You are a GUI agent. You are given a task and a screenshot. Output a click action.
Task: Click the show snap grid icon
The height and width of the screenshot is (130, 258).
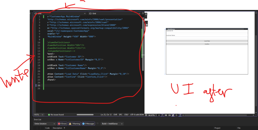[166, 115]
